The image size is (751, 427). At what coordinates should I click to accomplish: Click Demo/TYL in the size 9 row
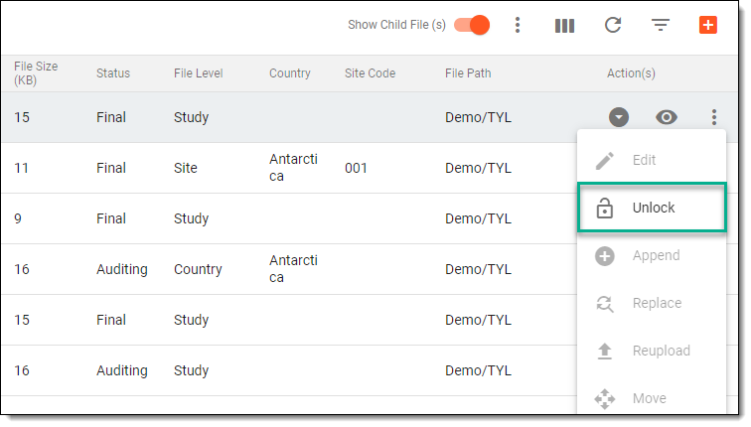point(478,218)
